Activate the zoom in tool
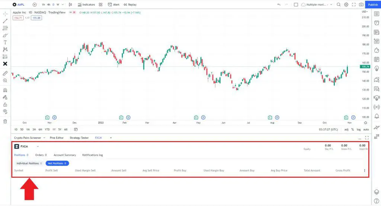Viewport: 381px width, 206px height. [x=5, y=81]
